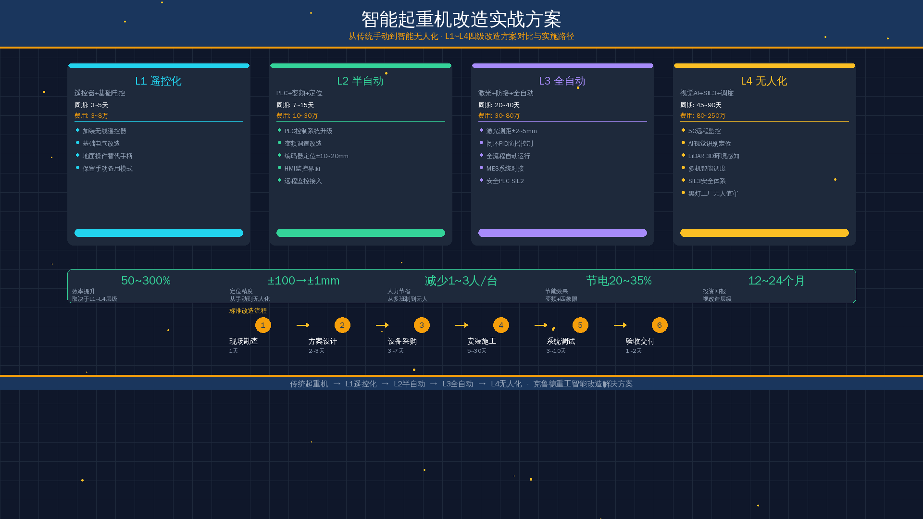Select the L1 遥控化 card title
923x519 pixels.
coord(159,81)
